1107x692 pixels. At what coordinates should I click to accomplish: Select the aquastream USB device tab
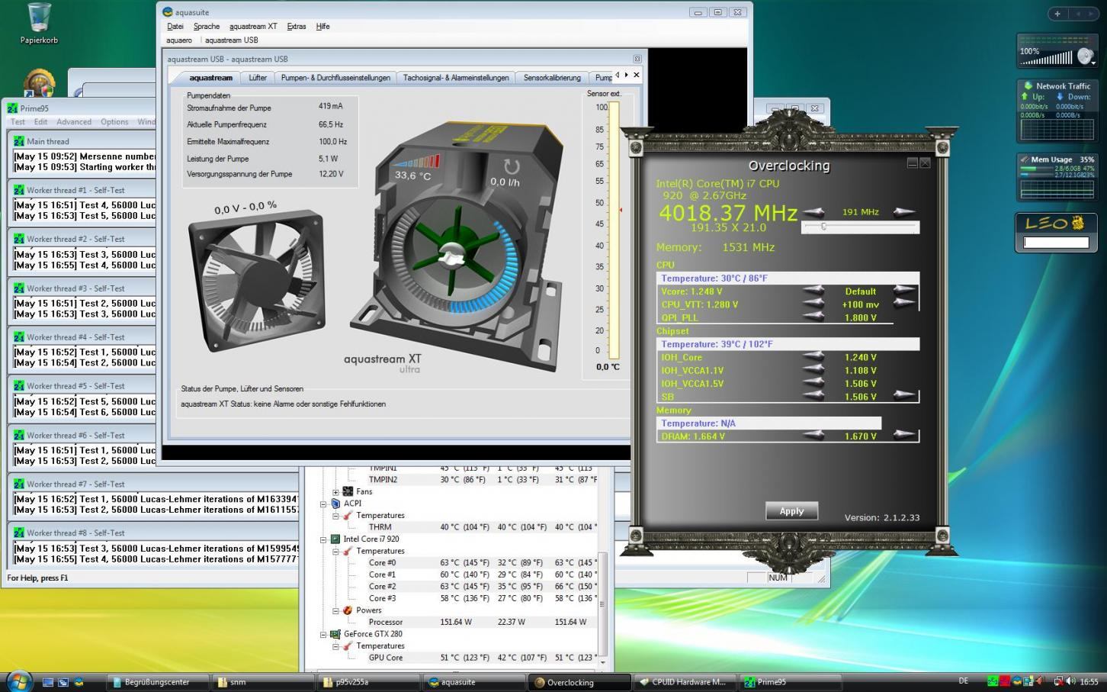tap(231, 40)
